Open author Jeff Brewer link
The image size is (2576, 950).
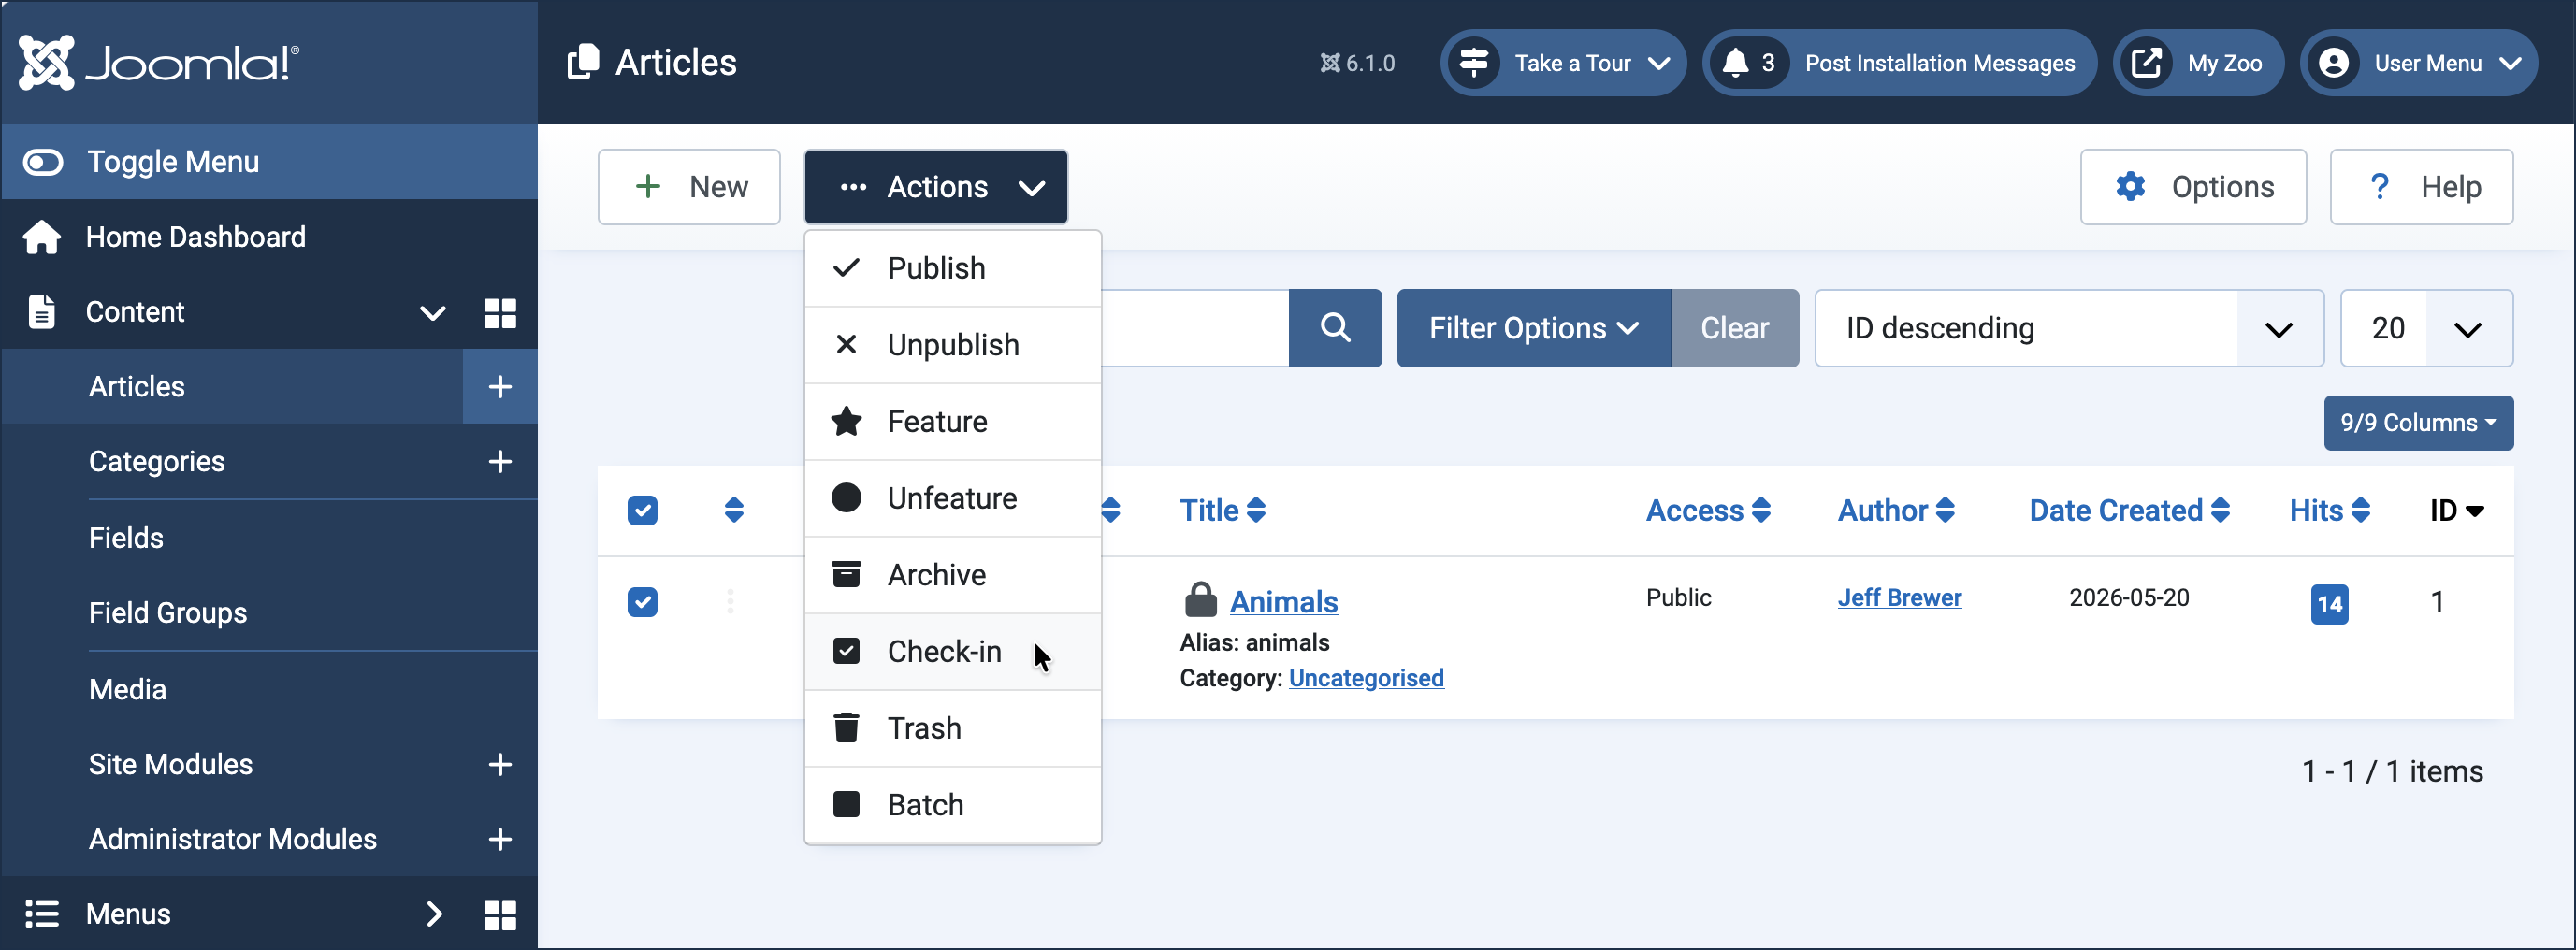tap(1899, 598)
